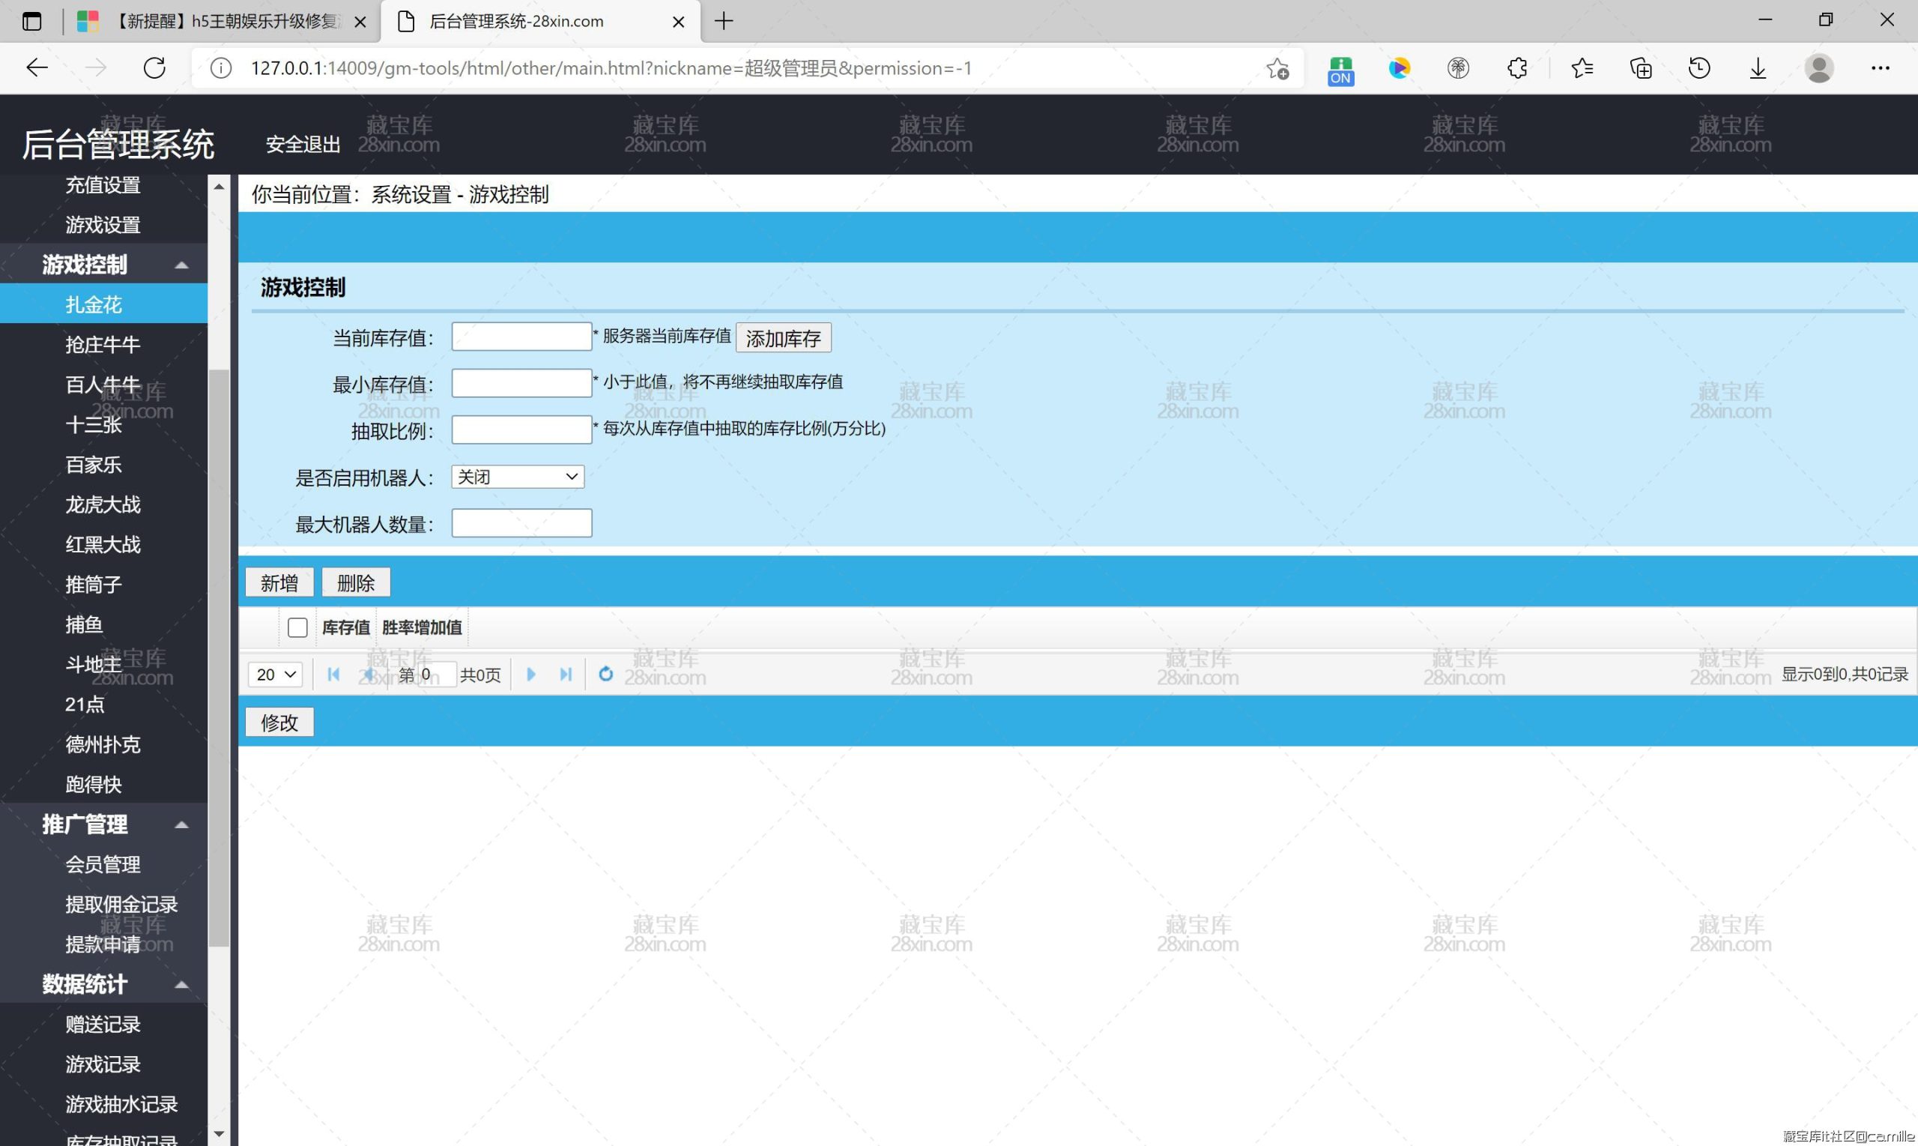Collapse the 推广管理 sidebar section
Screen dimensions: 1918x1146
pyautogui.click(x=181, y=824)
